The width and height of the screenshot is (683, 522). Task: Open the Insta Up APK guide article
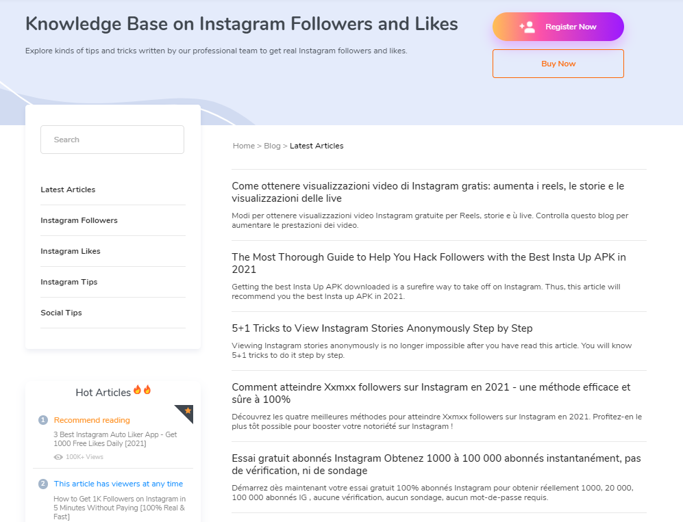[x=429, y=263]
